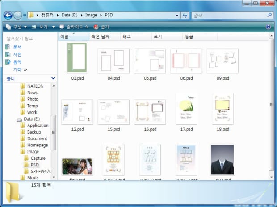Open the 사진 favorite link
277x207 pixels.
pos(17,54)
